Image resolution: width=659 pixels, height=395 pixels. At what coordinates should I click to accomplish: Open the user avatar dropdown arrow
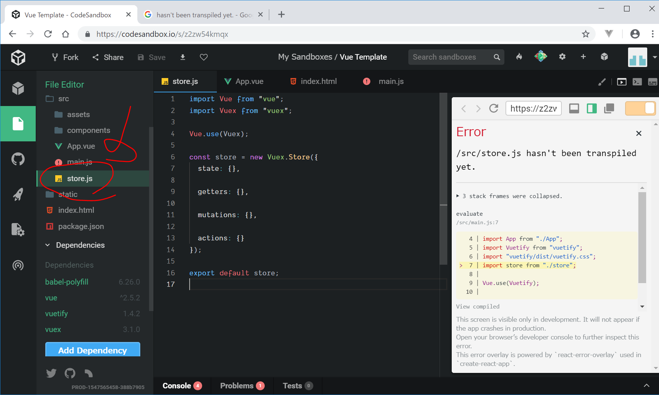pyautogui.click(x=654, y=57)
